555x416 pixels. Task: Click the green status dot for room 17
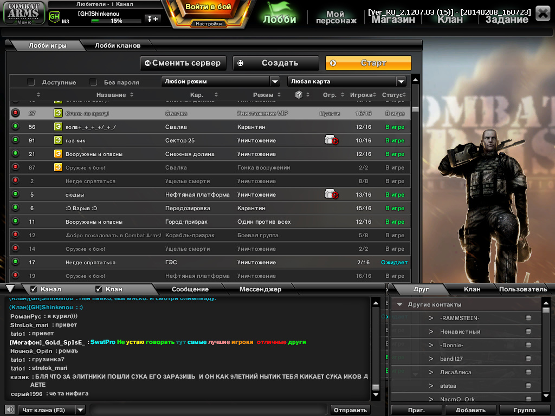pos(15,262)
